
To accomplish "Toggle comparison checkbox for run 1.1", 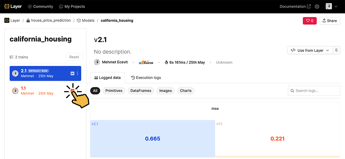I will (72, 91).
